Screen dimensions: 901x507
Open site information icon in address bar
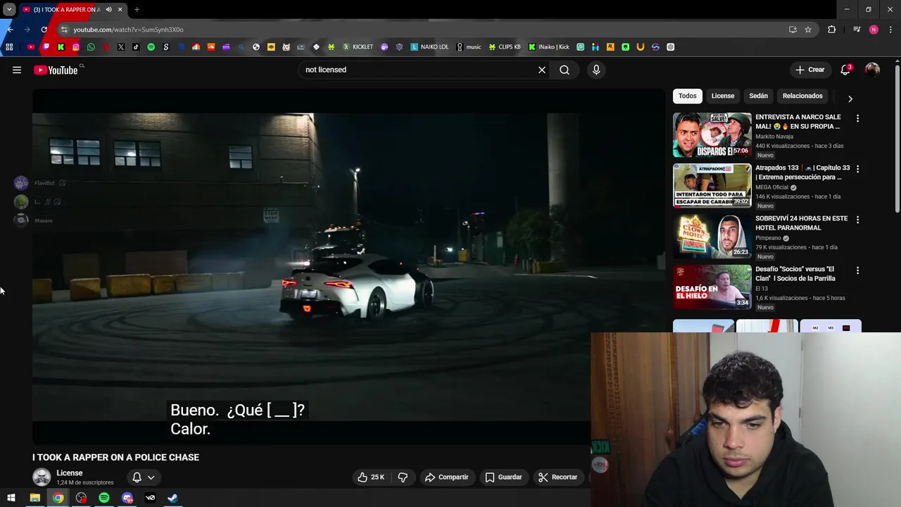(x=64, y=30)
